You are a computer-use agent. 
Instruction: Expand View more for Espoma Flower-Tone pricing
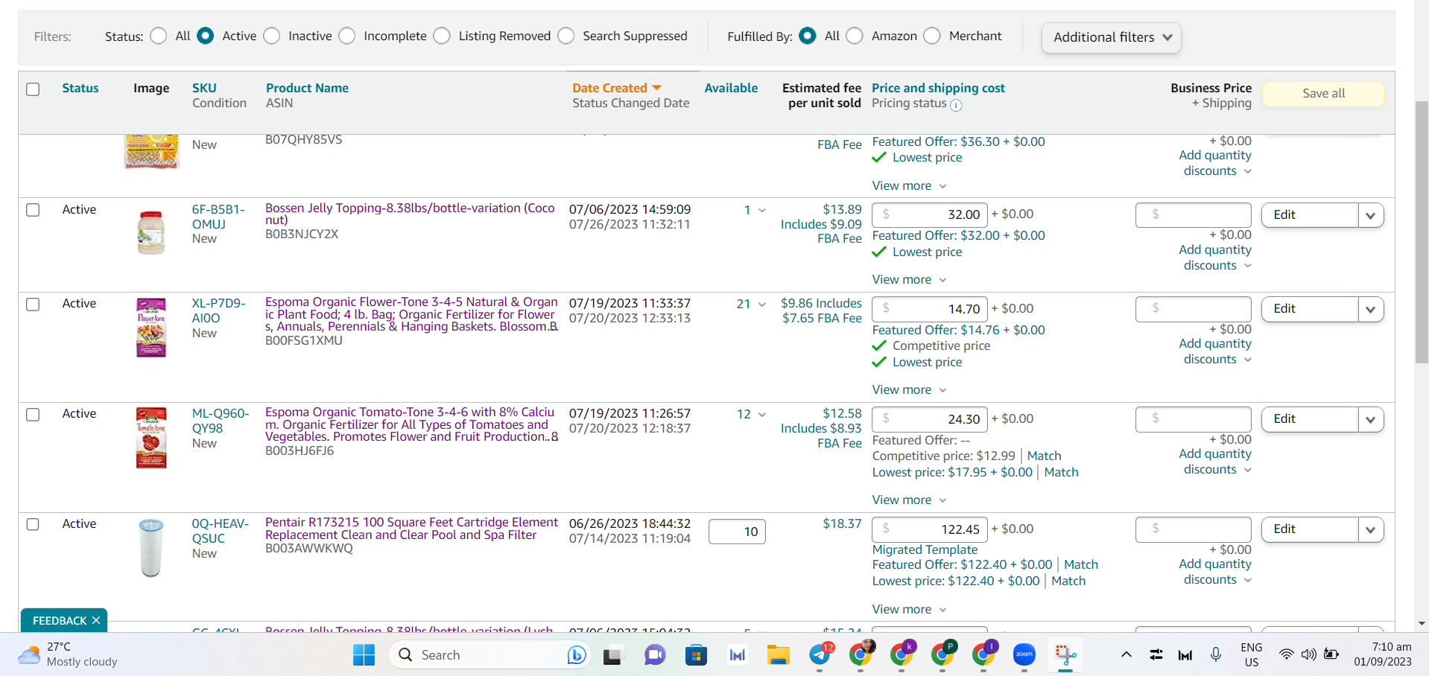(x=909, y=389)
